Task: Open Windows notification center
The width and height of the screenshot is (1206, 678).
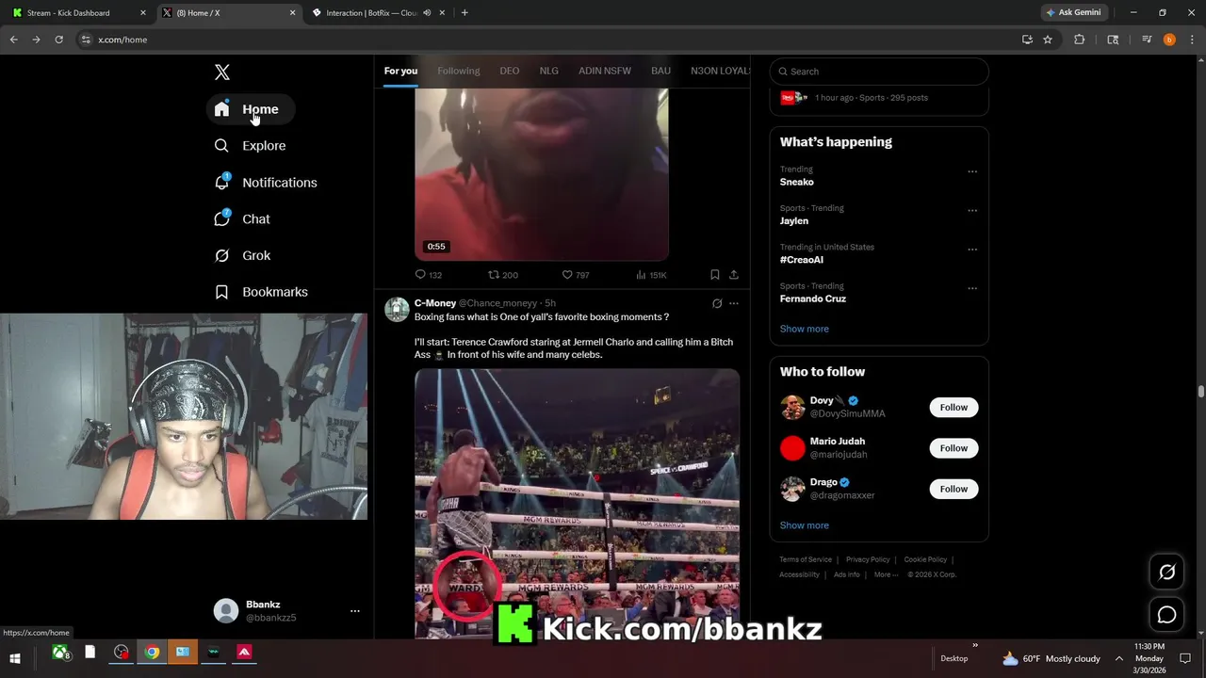Action: tap(1186, 658)
